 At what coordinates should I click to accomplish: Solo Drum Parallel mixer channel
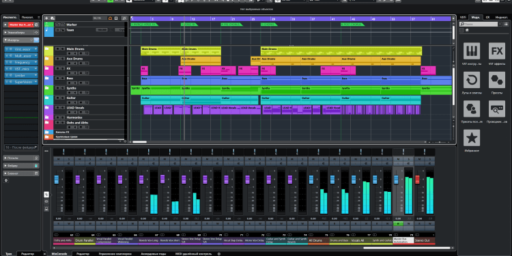(90, 158)
